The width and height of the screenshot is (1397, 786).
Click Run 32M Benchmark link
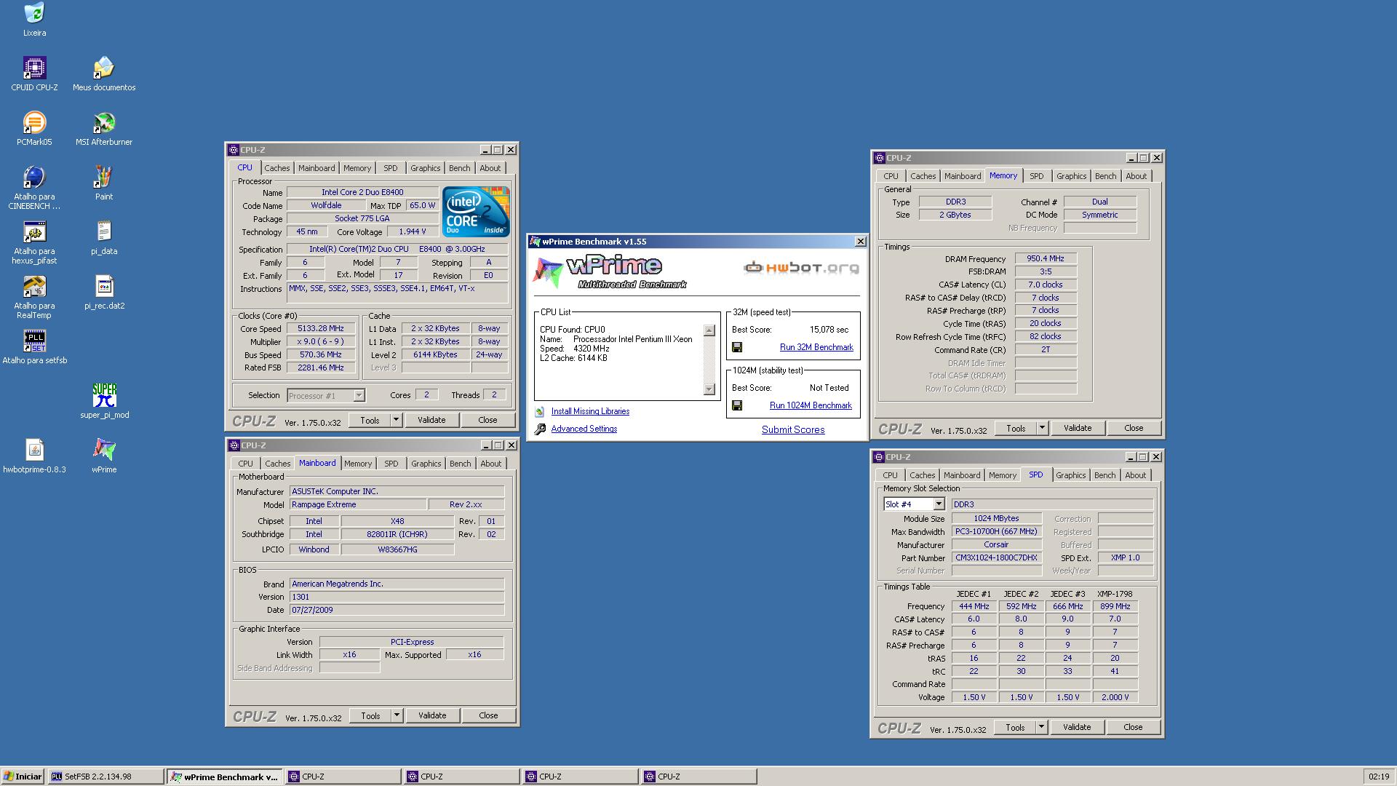tap(816, 348)
